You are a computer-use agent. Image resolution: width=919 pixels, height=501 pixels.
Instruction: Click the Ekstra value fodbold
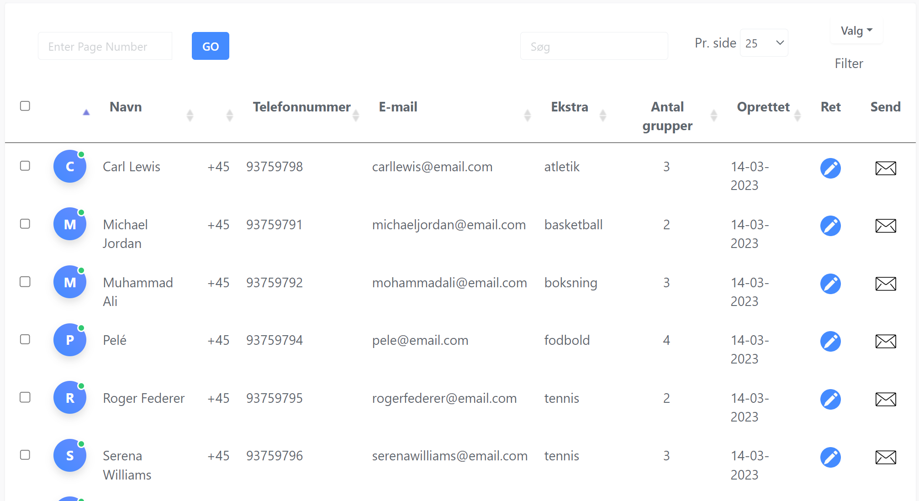567,340
